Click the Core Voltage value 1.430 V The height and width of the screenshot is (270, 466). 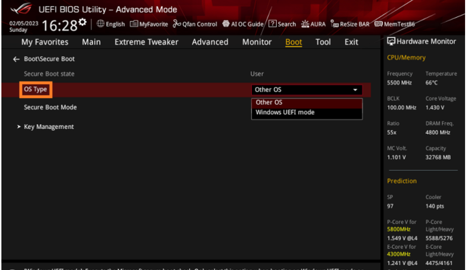(x=434, y=108)
